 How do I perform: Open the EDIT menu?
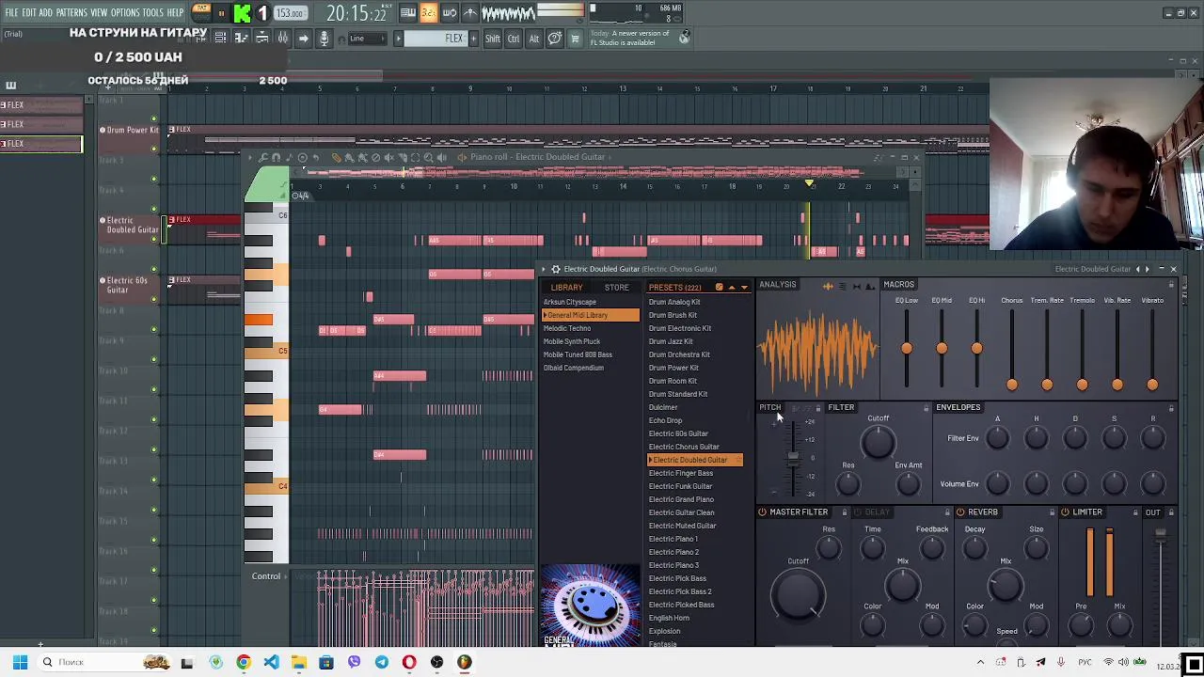[29, 12]
